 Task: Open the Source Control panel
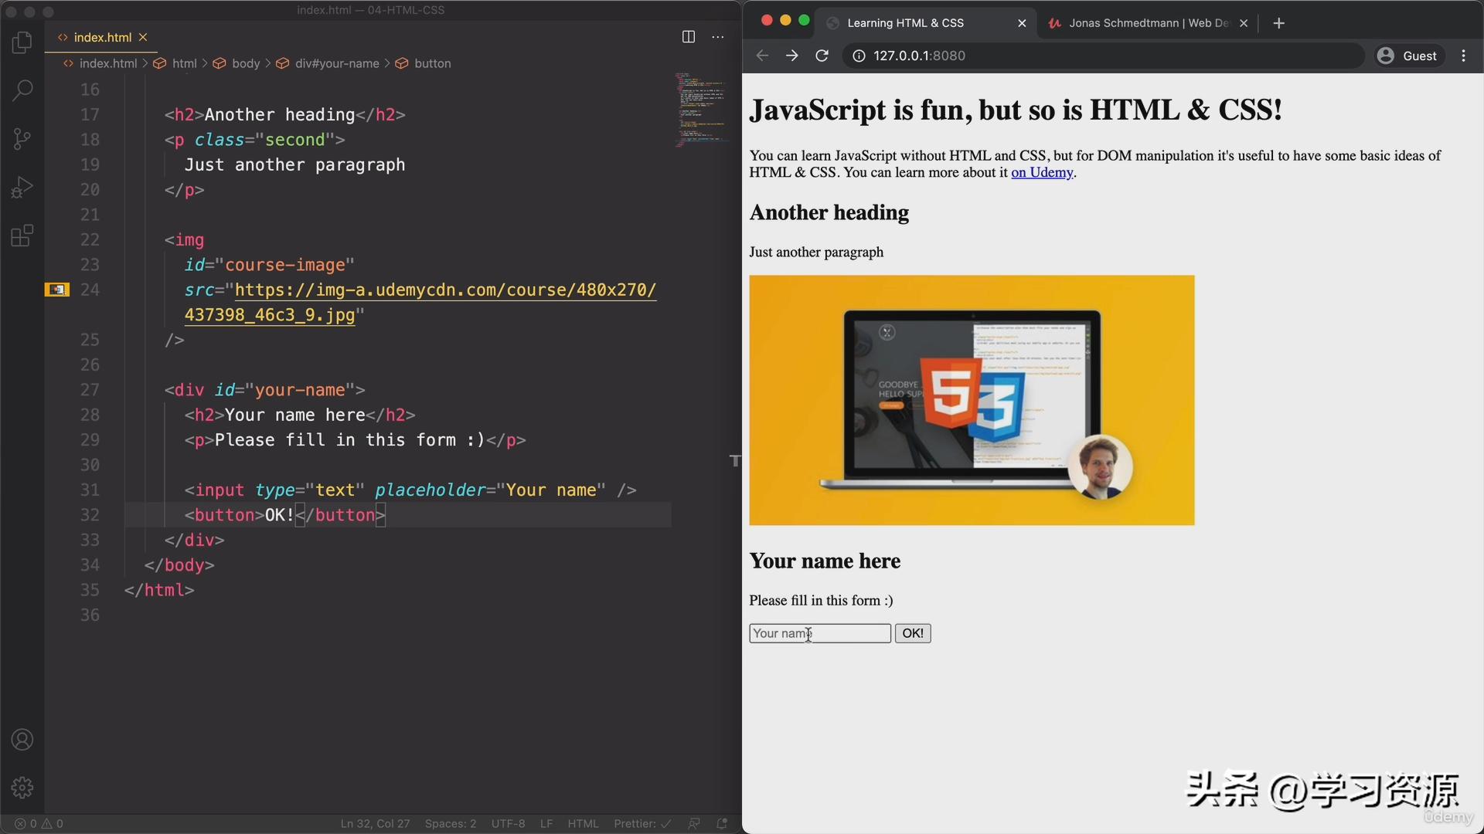click(22, 138)
